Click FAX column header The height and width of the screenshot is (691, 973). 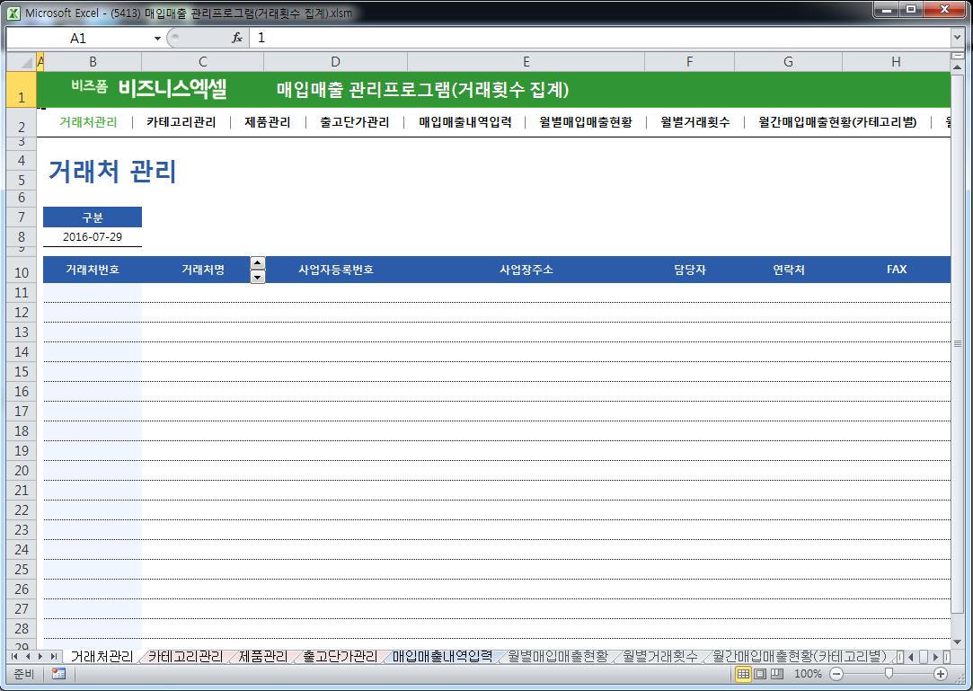pos(896,270)
